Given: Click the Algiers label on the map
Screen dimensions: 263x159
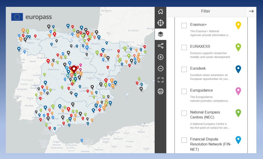Looking at the screenshot, I should coord(144,126).
